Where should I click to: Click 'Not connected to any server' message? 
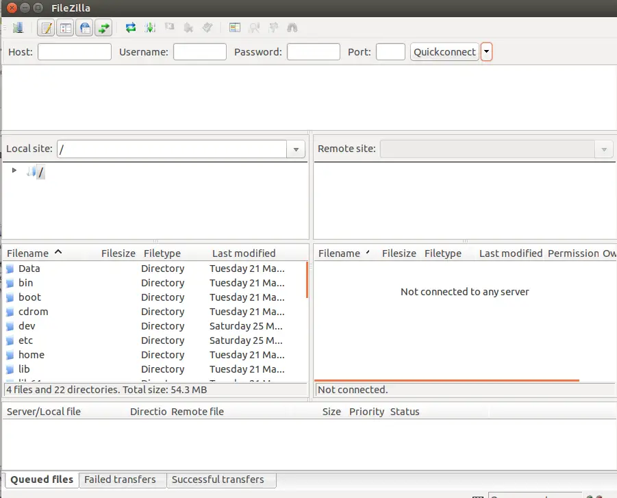[x=465, y=292]
